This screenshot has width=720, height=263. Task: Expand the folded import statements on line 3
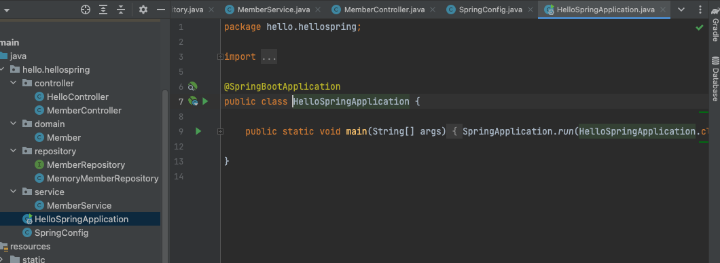coord(220,57)
